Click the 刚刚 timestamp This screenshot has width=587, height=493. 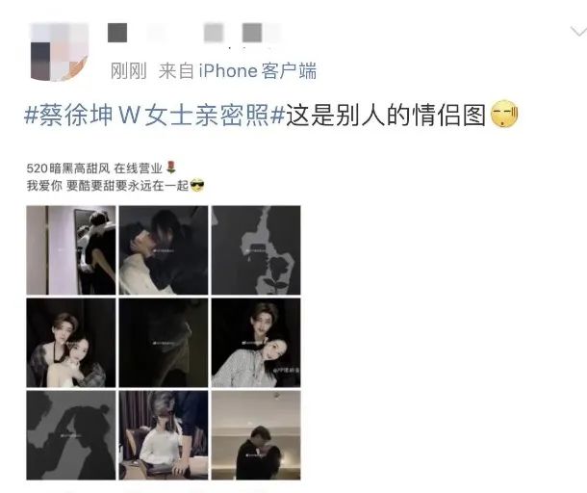coord(128,71)
